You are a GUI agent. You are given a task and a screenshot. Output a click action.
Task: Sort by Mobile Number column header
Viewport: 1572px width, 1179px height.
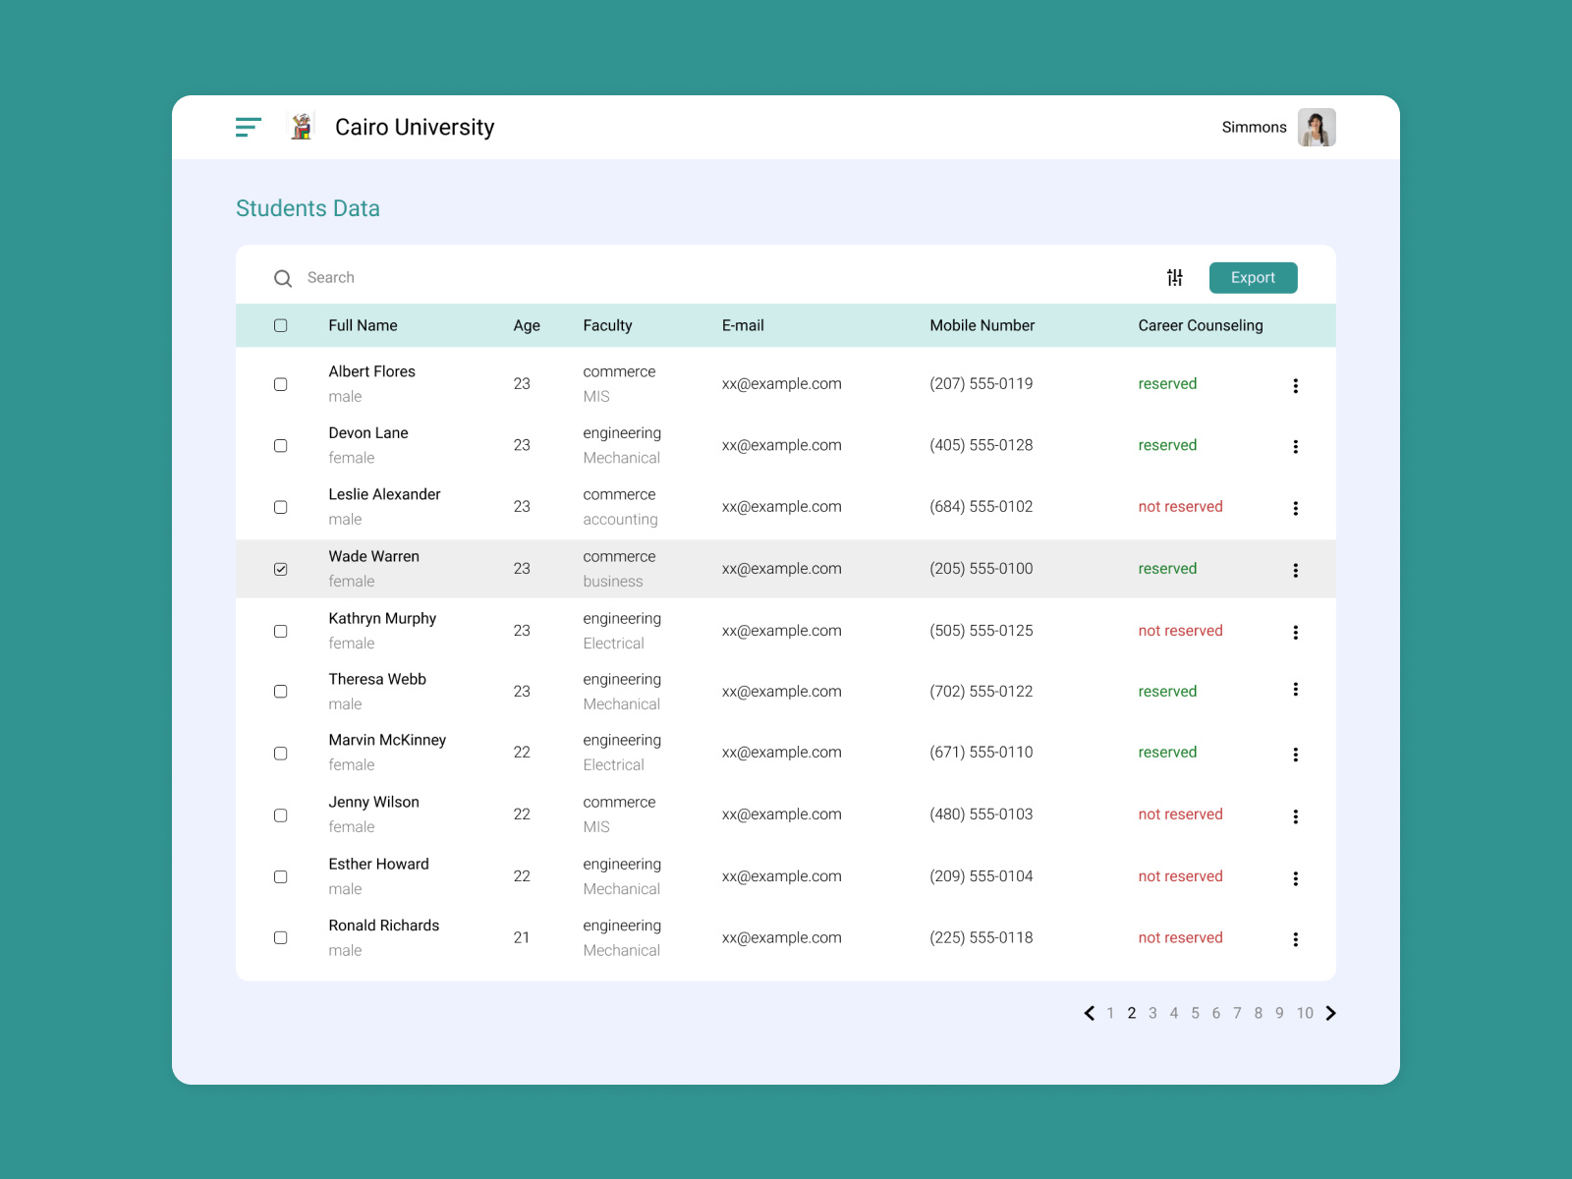pos(982,325)
